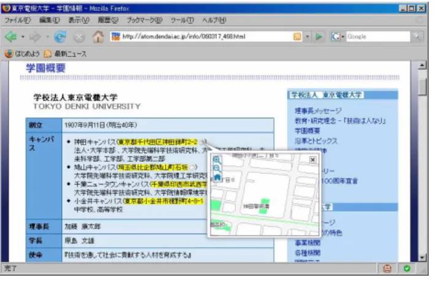Open the 学園概要 sidebar link

click(308, 131)
